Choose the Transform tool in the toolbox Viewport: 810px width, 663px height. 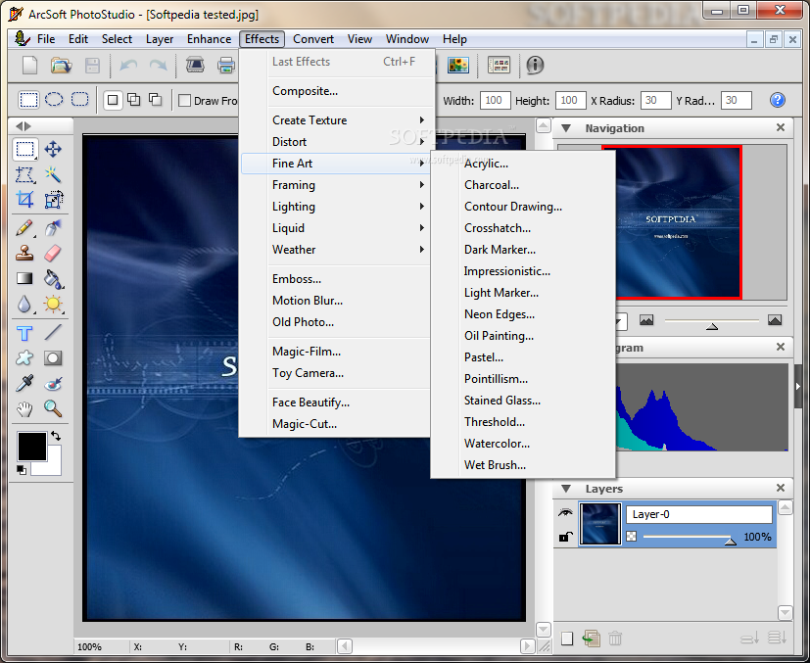[53, 200]
